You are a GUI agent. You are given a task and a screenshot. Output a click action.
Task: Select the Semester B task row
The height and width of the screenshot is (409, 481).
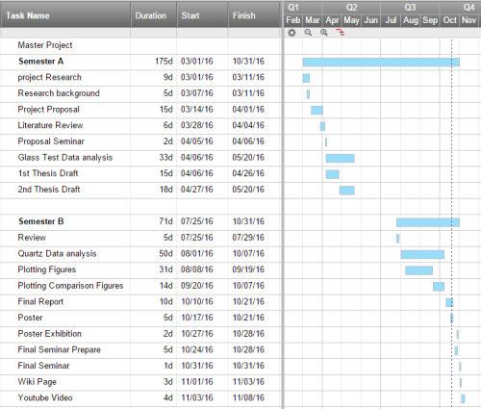pyautogui.click(x=140, y=221)
